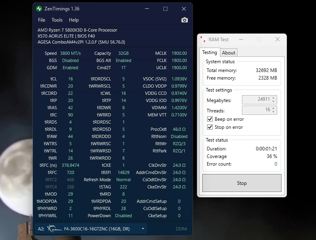
Task: Toggle the Beep on error checkbox
Action: coord(210,119)
